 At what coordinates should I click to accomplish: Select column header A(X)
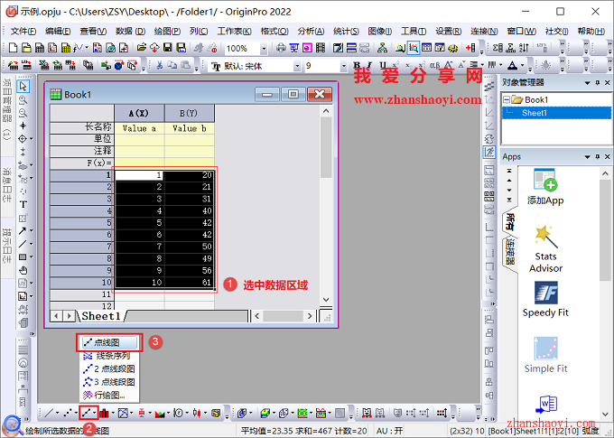click(x=139, y=113)
